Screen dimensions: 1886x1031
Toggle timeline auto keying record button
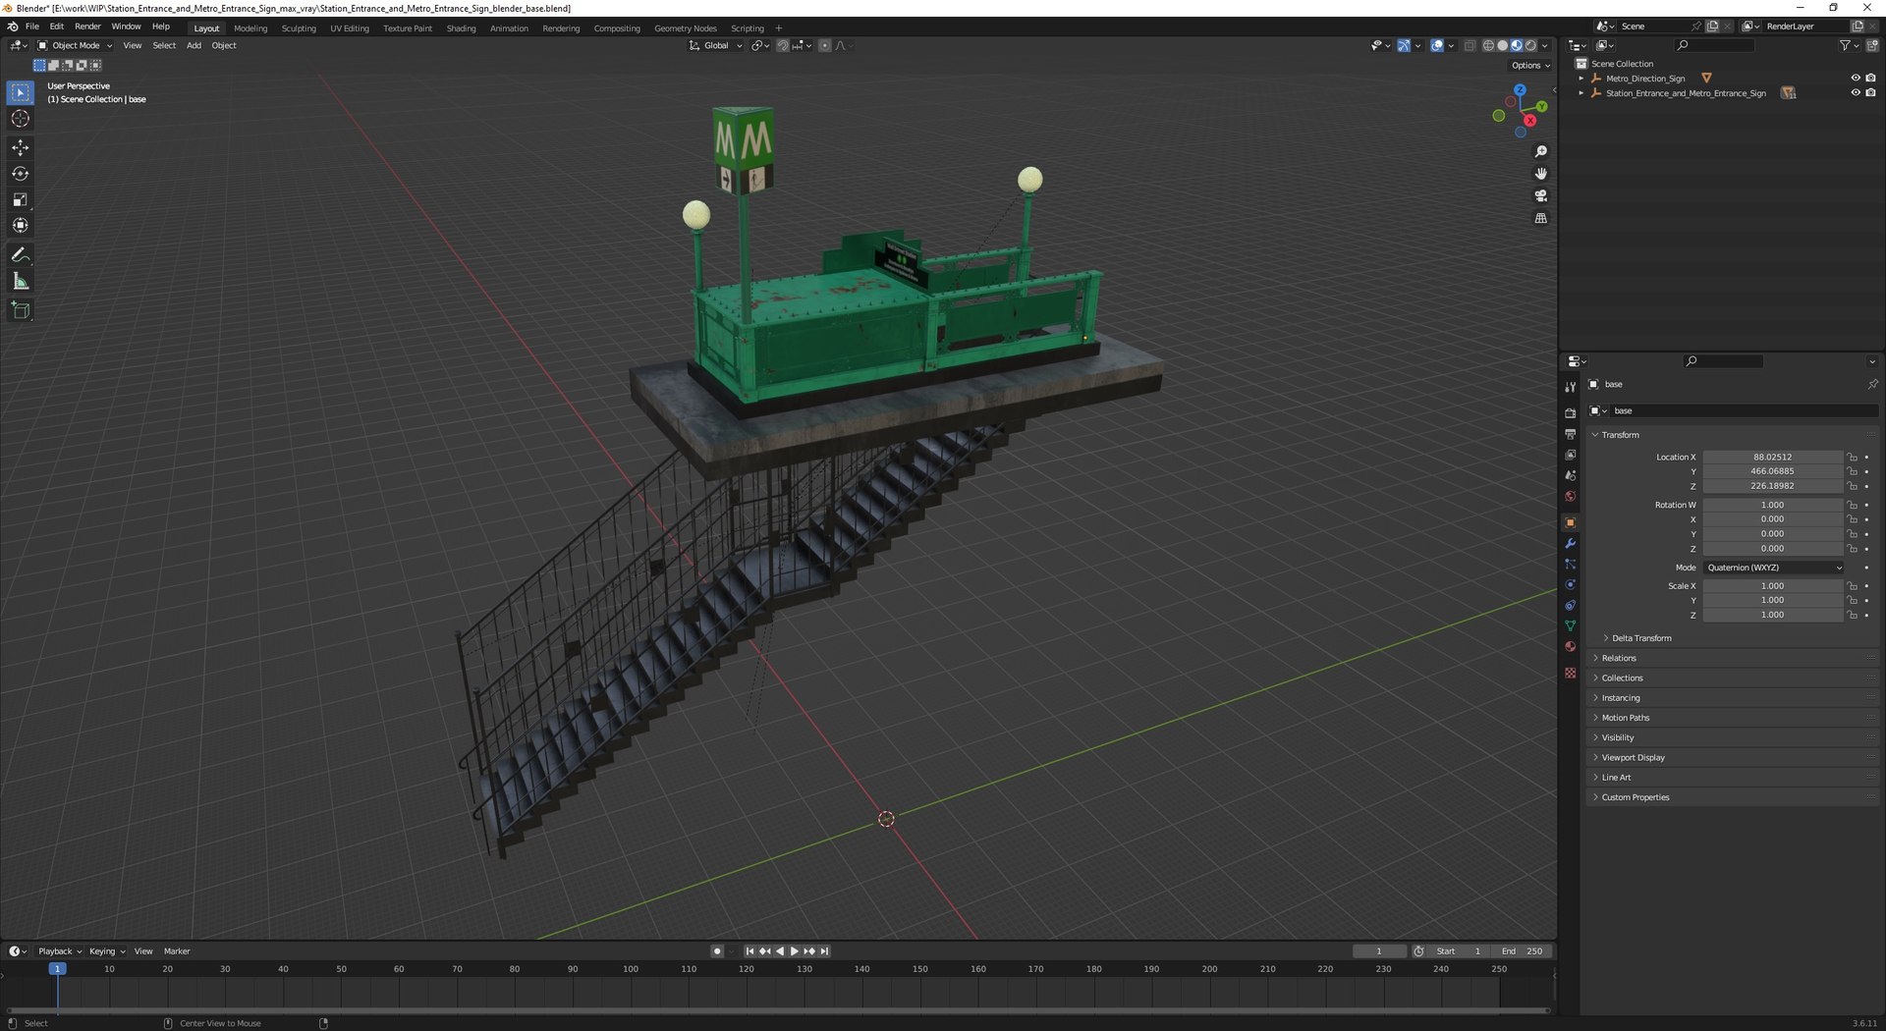pos(717,951)
